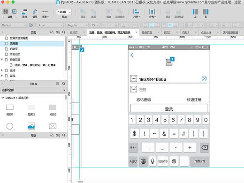This screenshot has height=183, width=244.
Task: Collapse the Default > 基本元件 section
Action: [2, 98]
